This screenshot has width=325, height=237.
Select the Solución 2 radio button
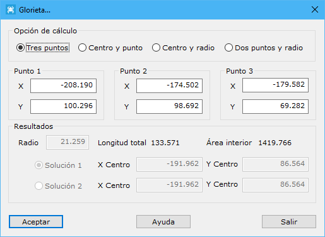58,186
